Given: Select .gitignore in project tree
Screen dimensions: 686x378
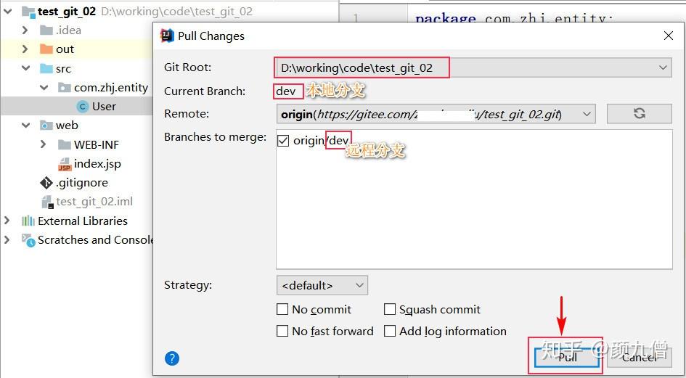Looking at the screenshot, I should [x=82, y=182].
